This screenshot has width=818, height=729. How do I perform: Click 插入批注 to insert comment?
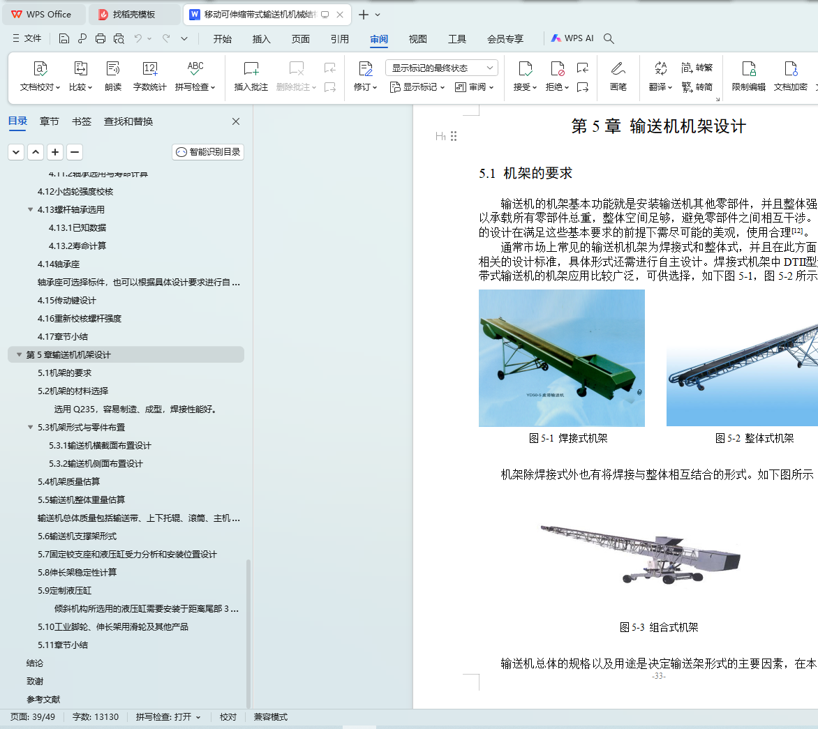(x=251, y=76)
